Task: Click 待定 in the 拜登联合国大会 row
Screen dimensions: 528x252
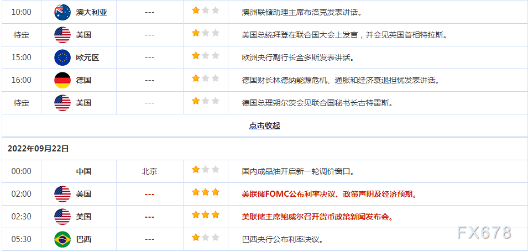Action: 21,35
